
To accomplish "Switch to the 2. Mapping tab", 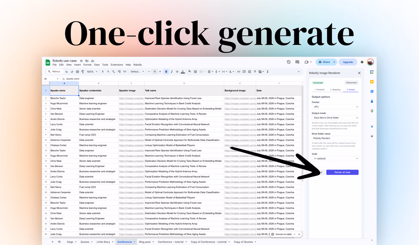I will (x=335, y=90).
